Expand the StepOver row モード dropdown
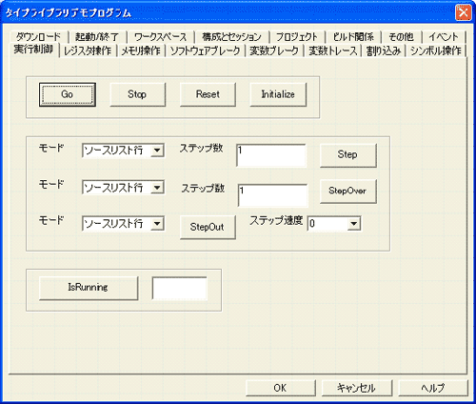The width and height of the screenshot is (476, 404). pyautogui.click(x=123, y=188)
